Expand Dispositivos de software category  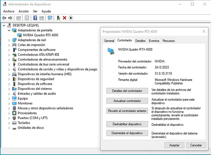click(x=9, y=84)
